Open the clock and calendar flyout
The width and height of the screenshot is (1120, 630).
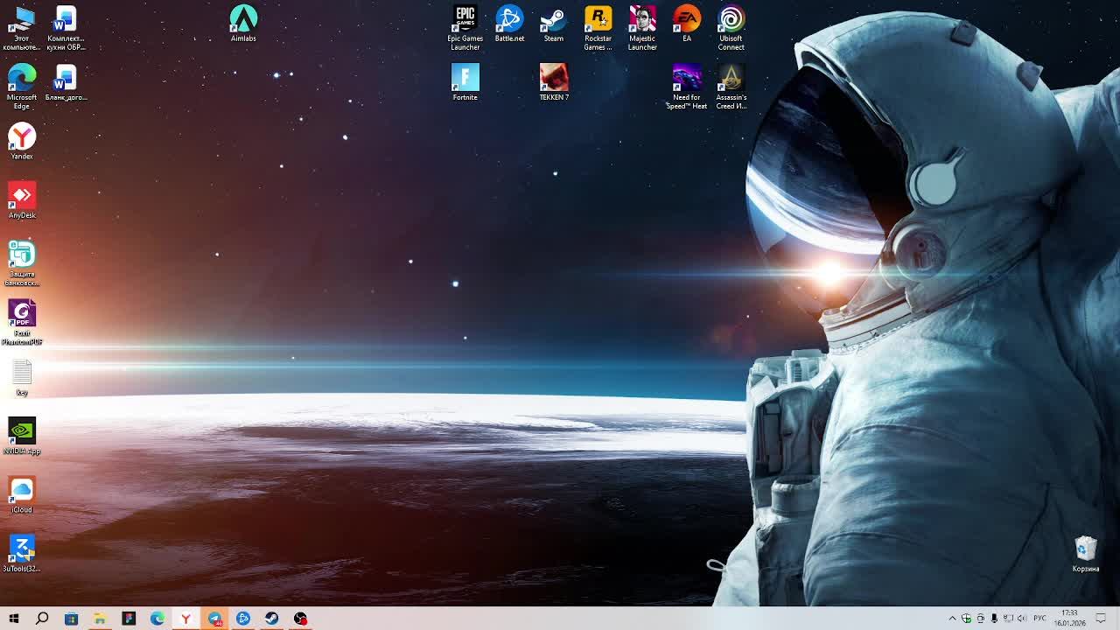[x=1069, y=619]
